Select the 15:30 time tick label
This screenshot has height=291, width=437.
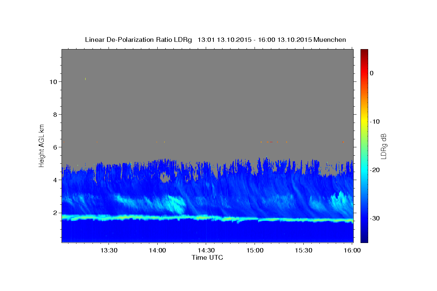click(x=303, y=251)
